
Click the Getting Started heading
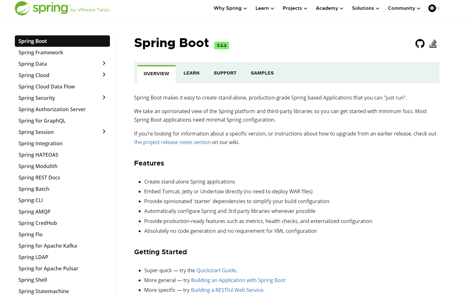click(x=160, y=252)
